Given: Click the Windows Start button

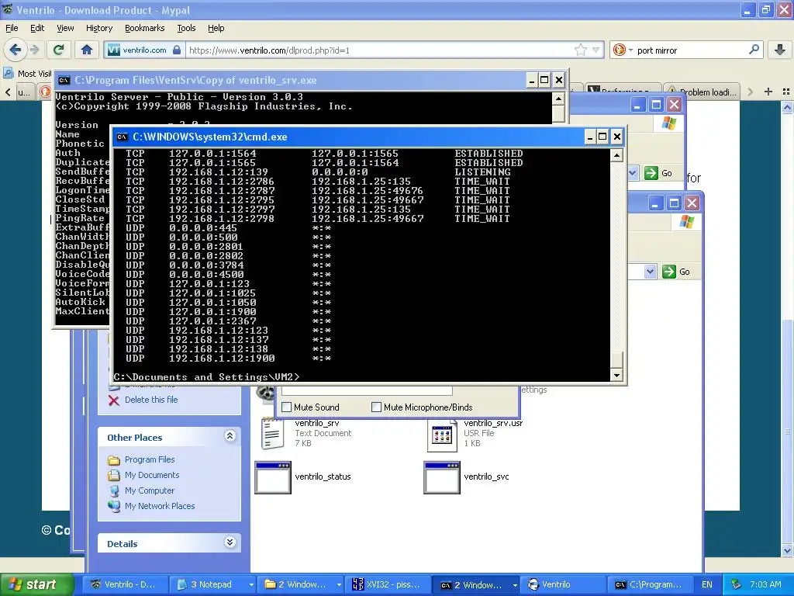Looking at the screenshot, I should [x=36, y=584].
